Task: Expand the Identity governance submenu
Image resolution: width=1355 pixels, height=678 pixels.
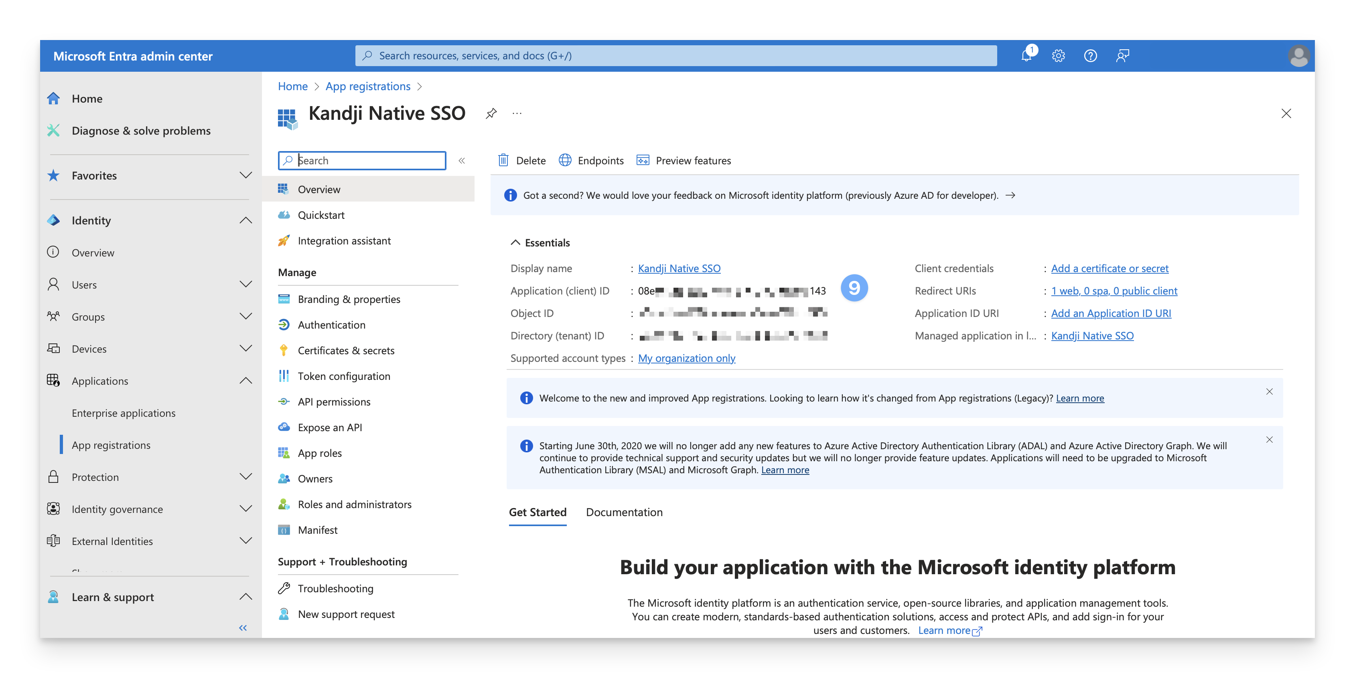Action: click(245, 509)
